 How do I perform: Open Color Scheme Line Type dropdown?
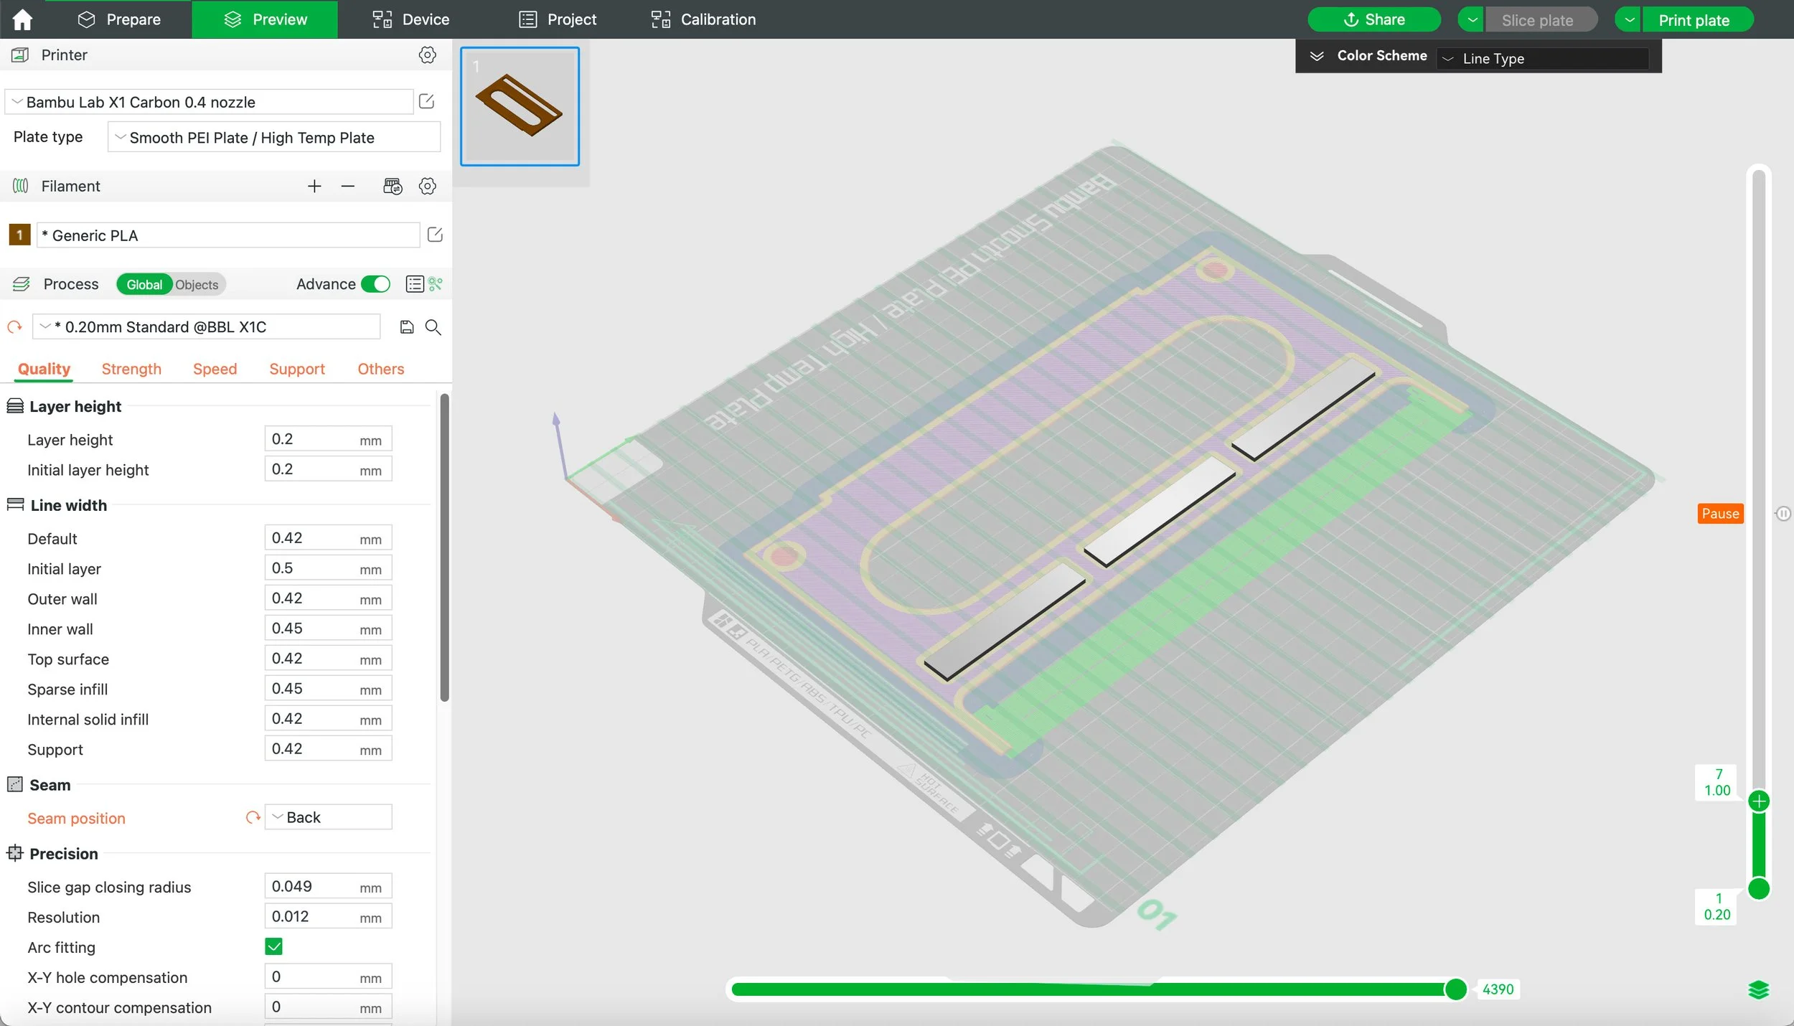(x=1543, y=59)
